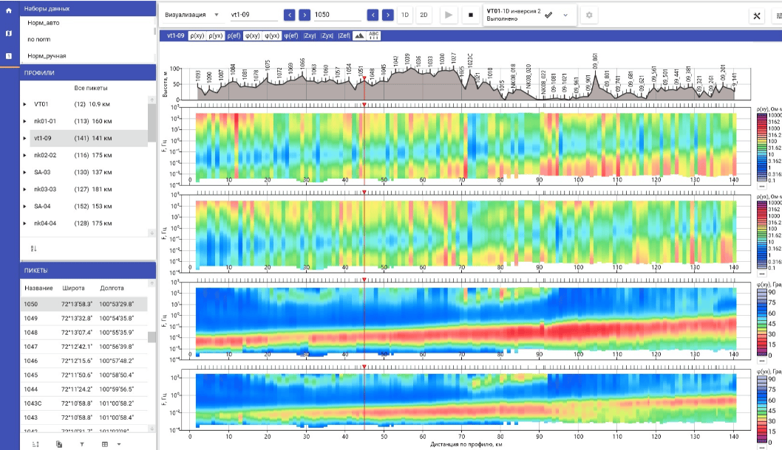Click the copy icon below the pickets table
The width and height of the screenshot is (782, 450).
click(59, 444)
